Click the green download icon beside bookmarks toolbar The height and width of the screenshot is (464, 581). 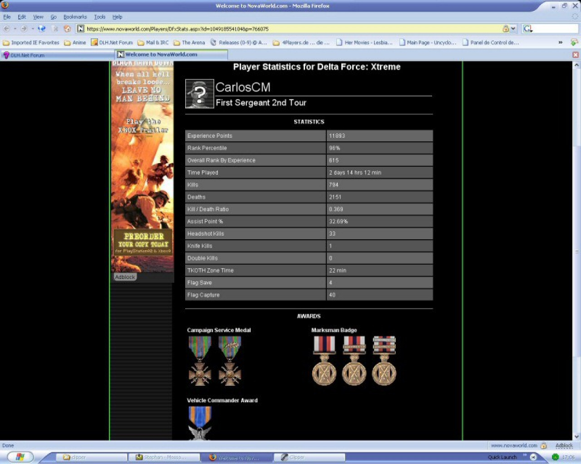point(574,42)
